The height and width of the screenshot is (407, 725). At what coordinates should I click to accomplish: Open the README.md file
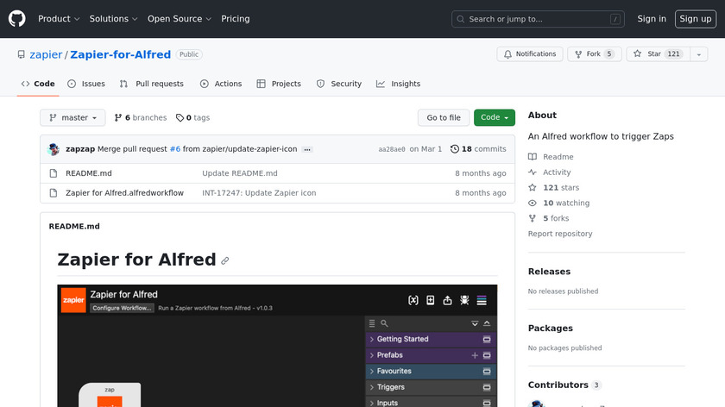(x=89, y=173)
